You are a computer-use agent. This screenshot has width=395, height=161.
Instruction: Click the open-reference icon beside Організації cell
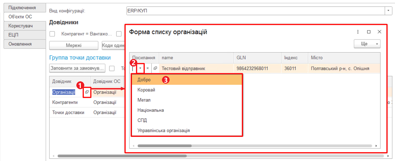point(88,92)
